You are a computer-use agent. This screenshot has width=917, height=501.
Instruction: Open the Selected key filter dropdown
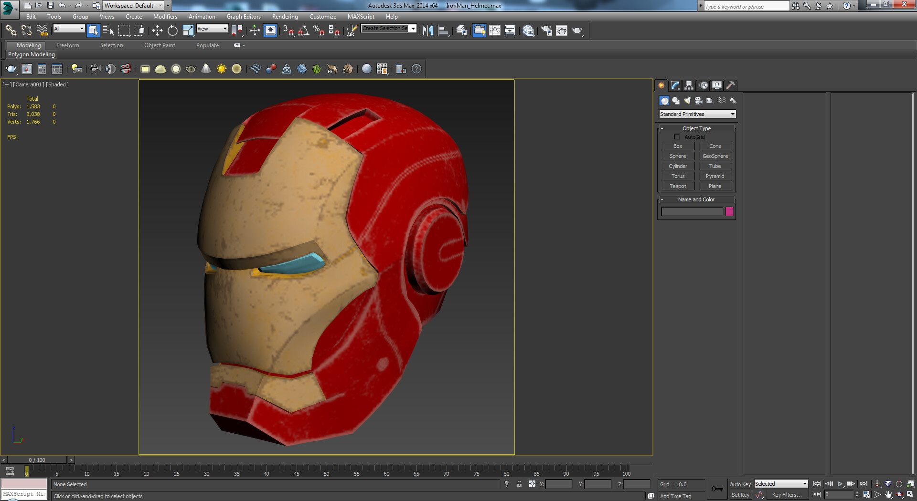781,484
